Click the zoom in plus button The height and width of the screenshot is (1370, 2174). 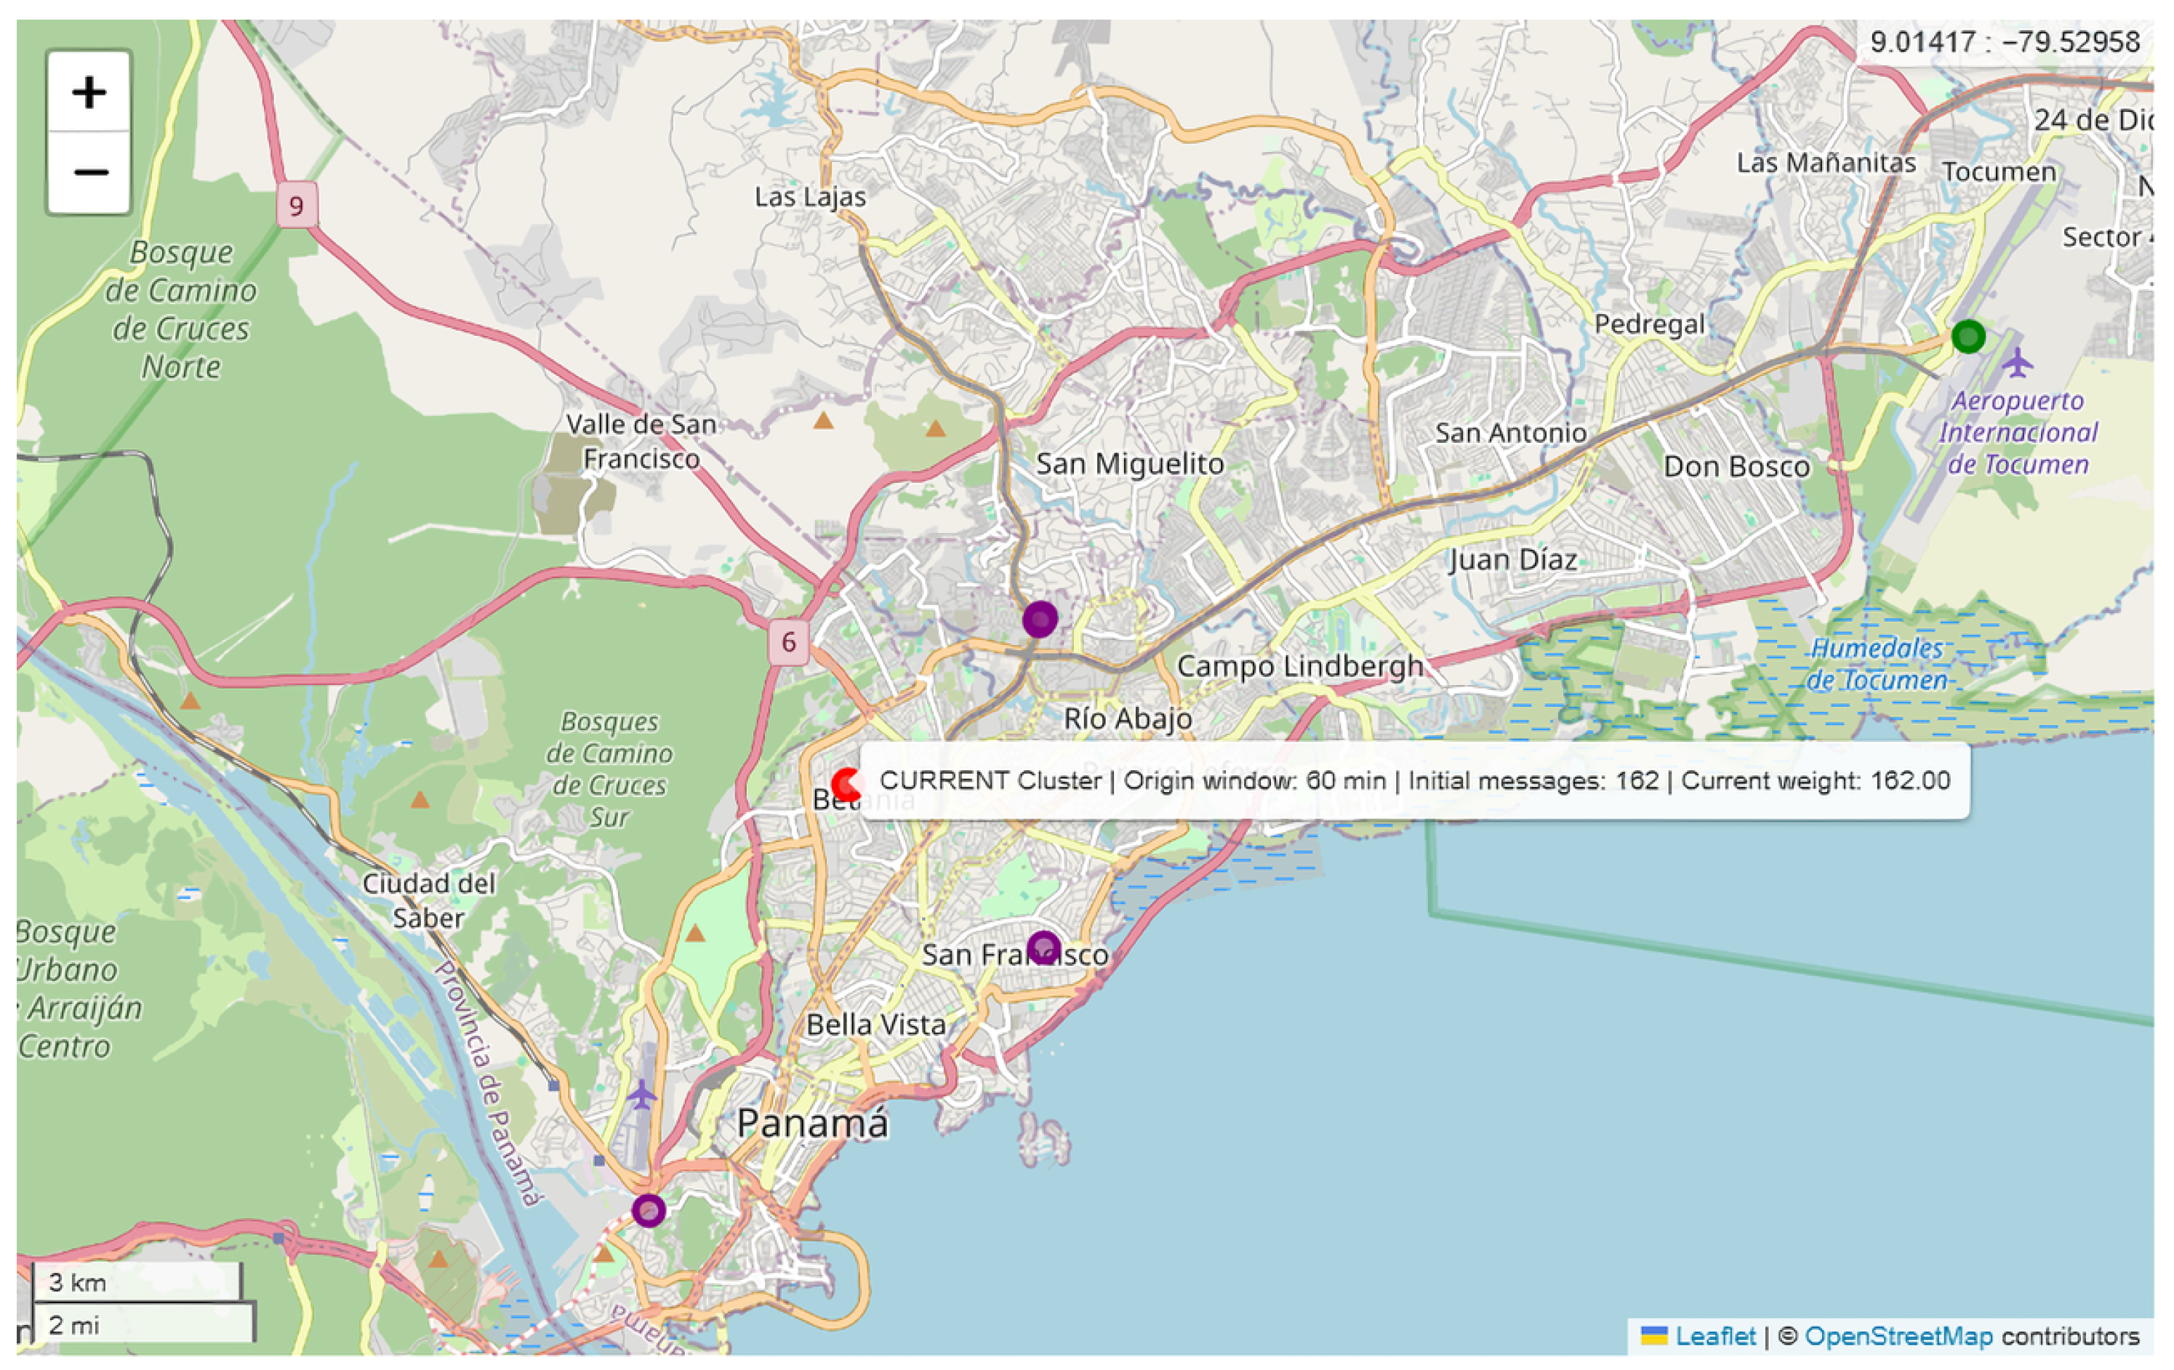tap(89, 92)
